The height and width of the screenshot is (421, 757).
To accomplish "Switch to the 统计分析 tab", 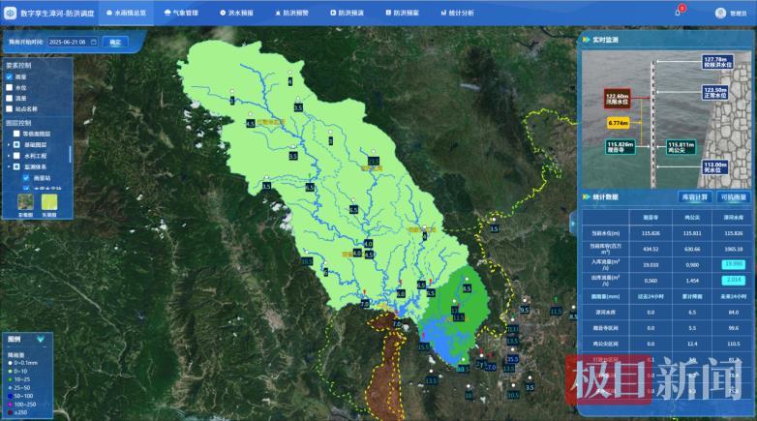I will click(x=457, y=14).
